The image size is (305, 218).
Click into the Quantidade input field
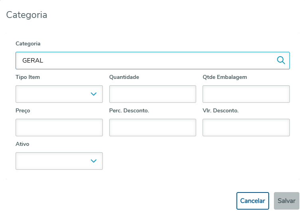coord(152,94)
